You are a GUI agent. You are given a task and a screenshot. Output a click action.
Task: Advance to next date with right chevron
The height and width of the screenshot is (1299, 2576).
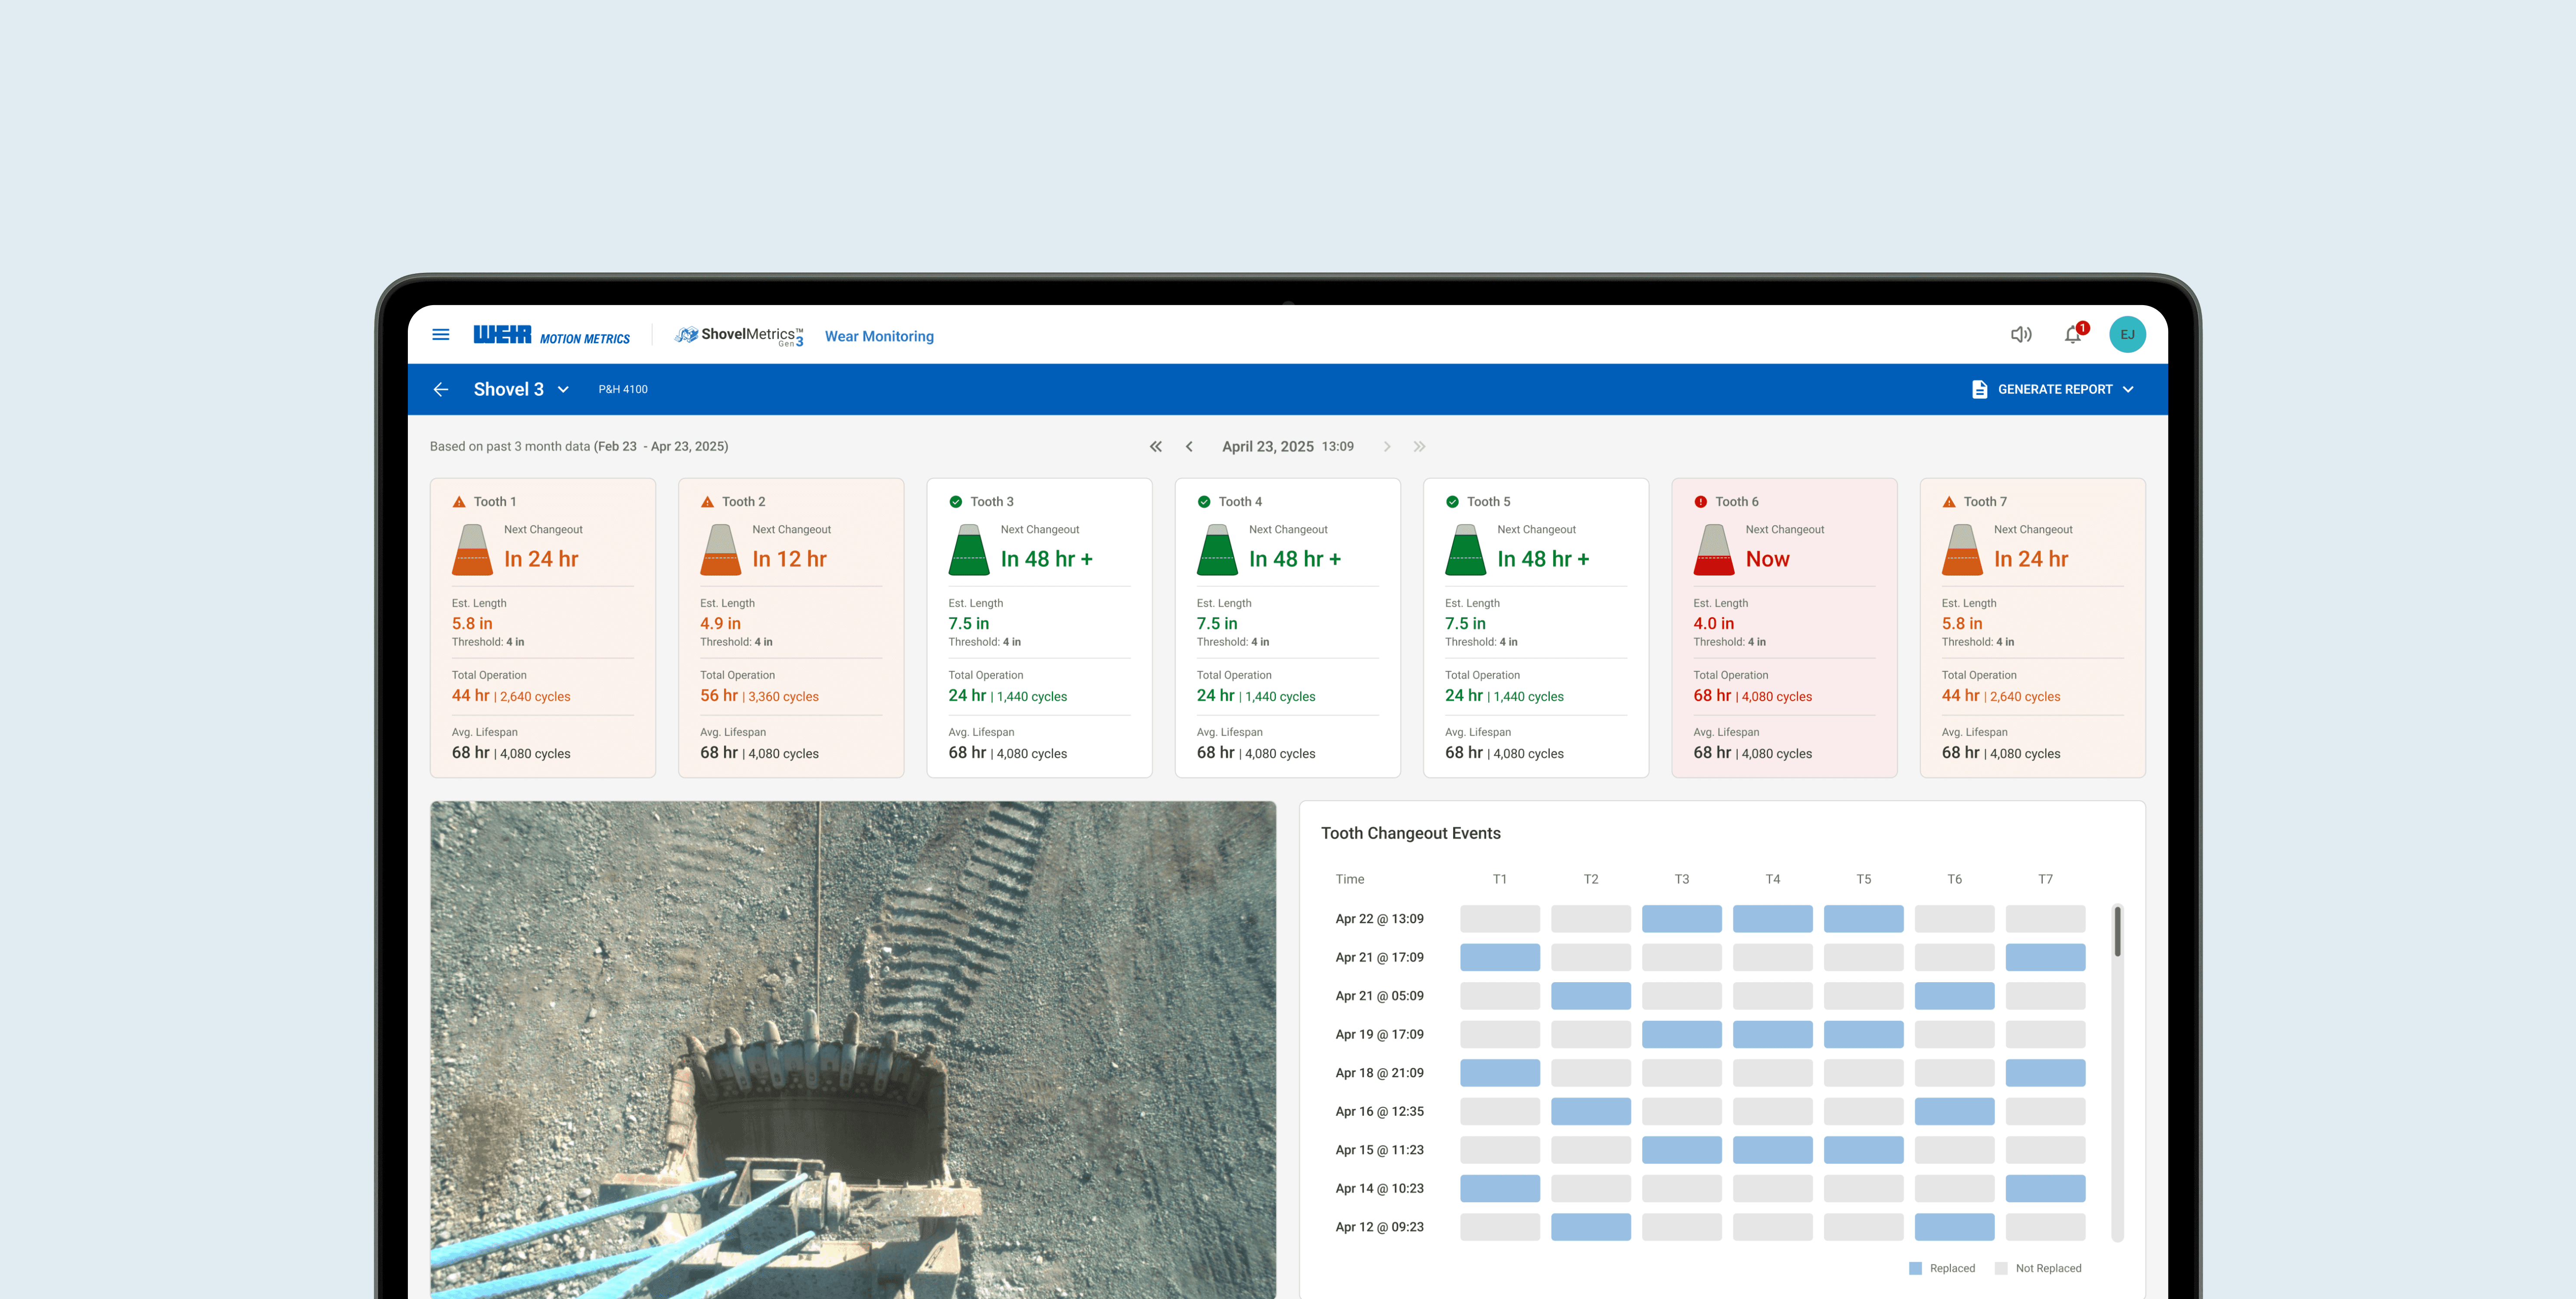(x=1387, y=447)
